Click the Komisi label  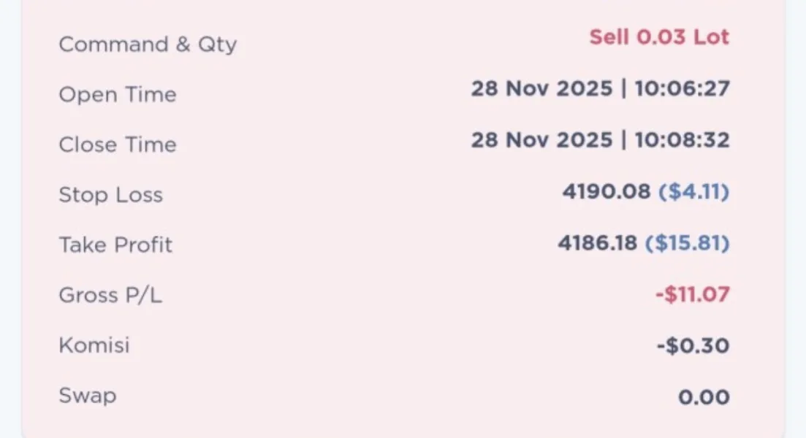pos(94,345)
